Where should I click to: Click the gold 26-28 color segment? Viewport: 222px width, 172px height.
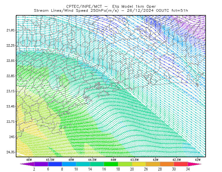153,164
